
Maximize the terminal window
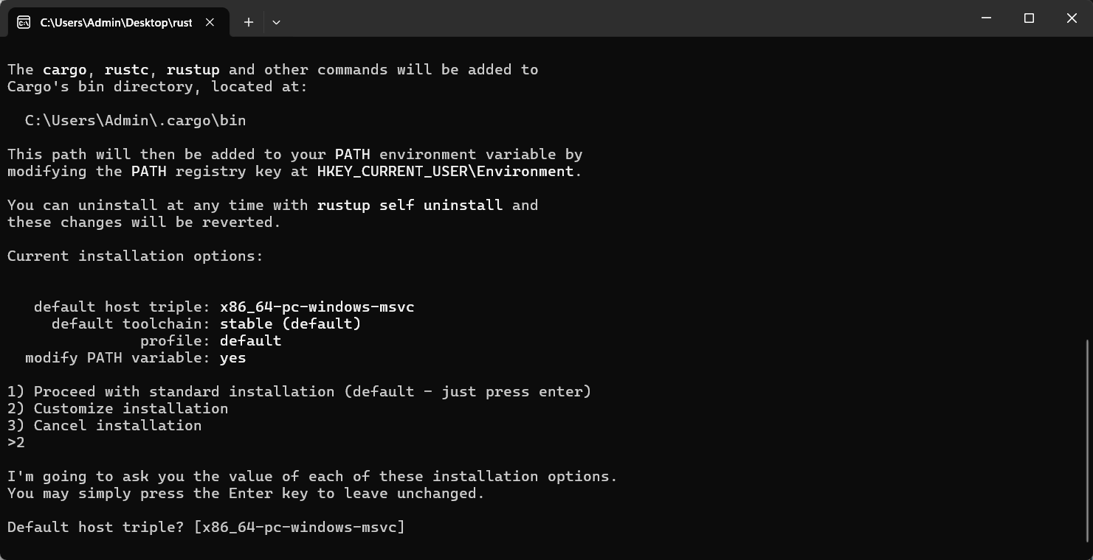[x=1029, y=18]
